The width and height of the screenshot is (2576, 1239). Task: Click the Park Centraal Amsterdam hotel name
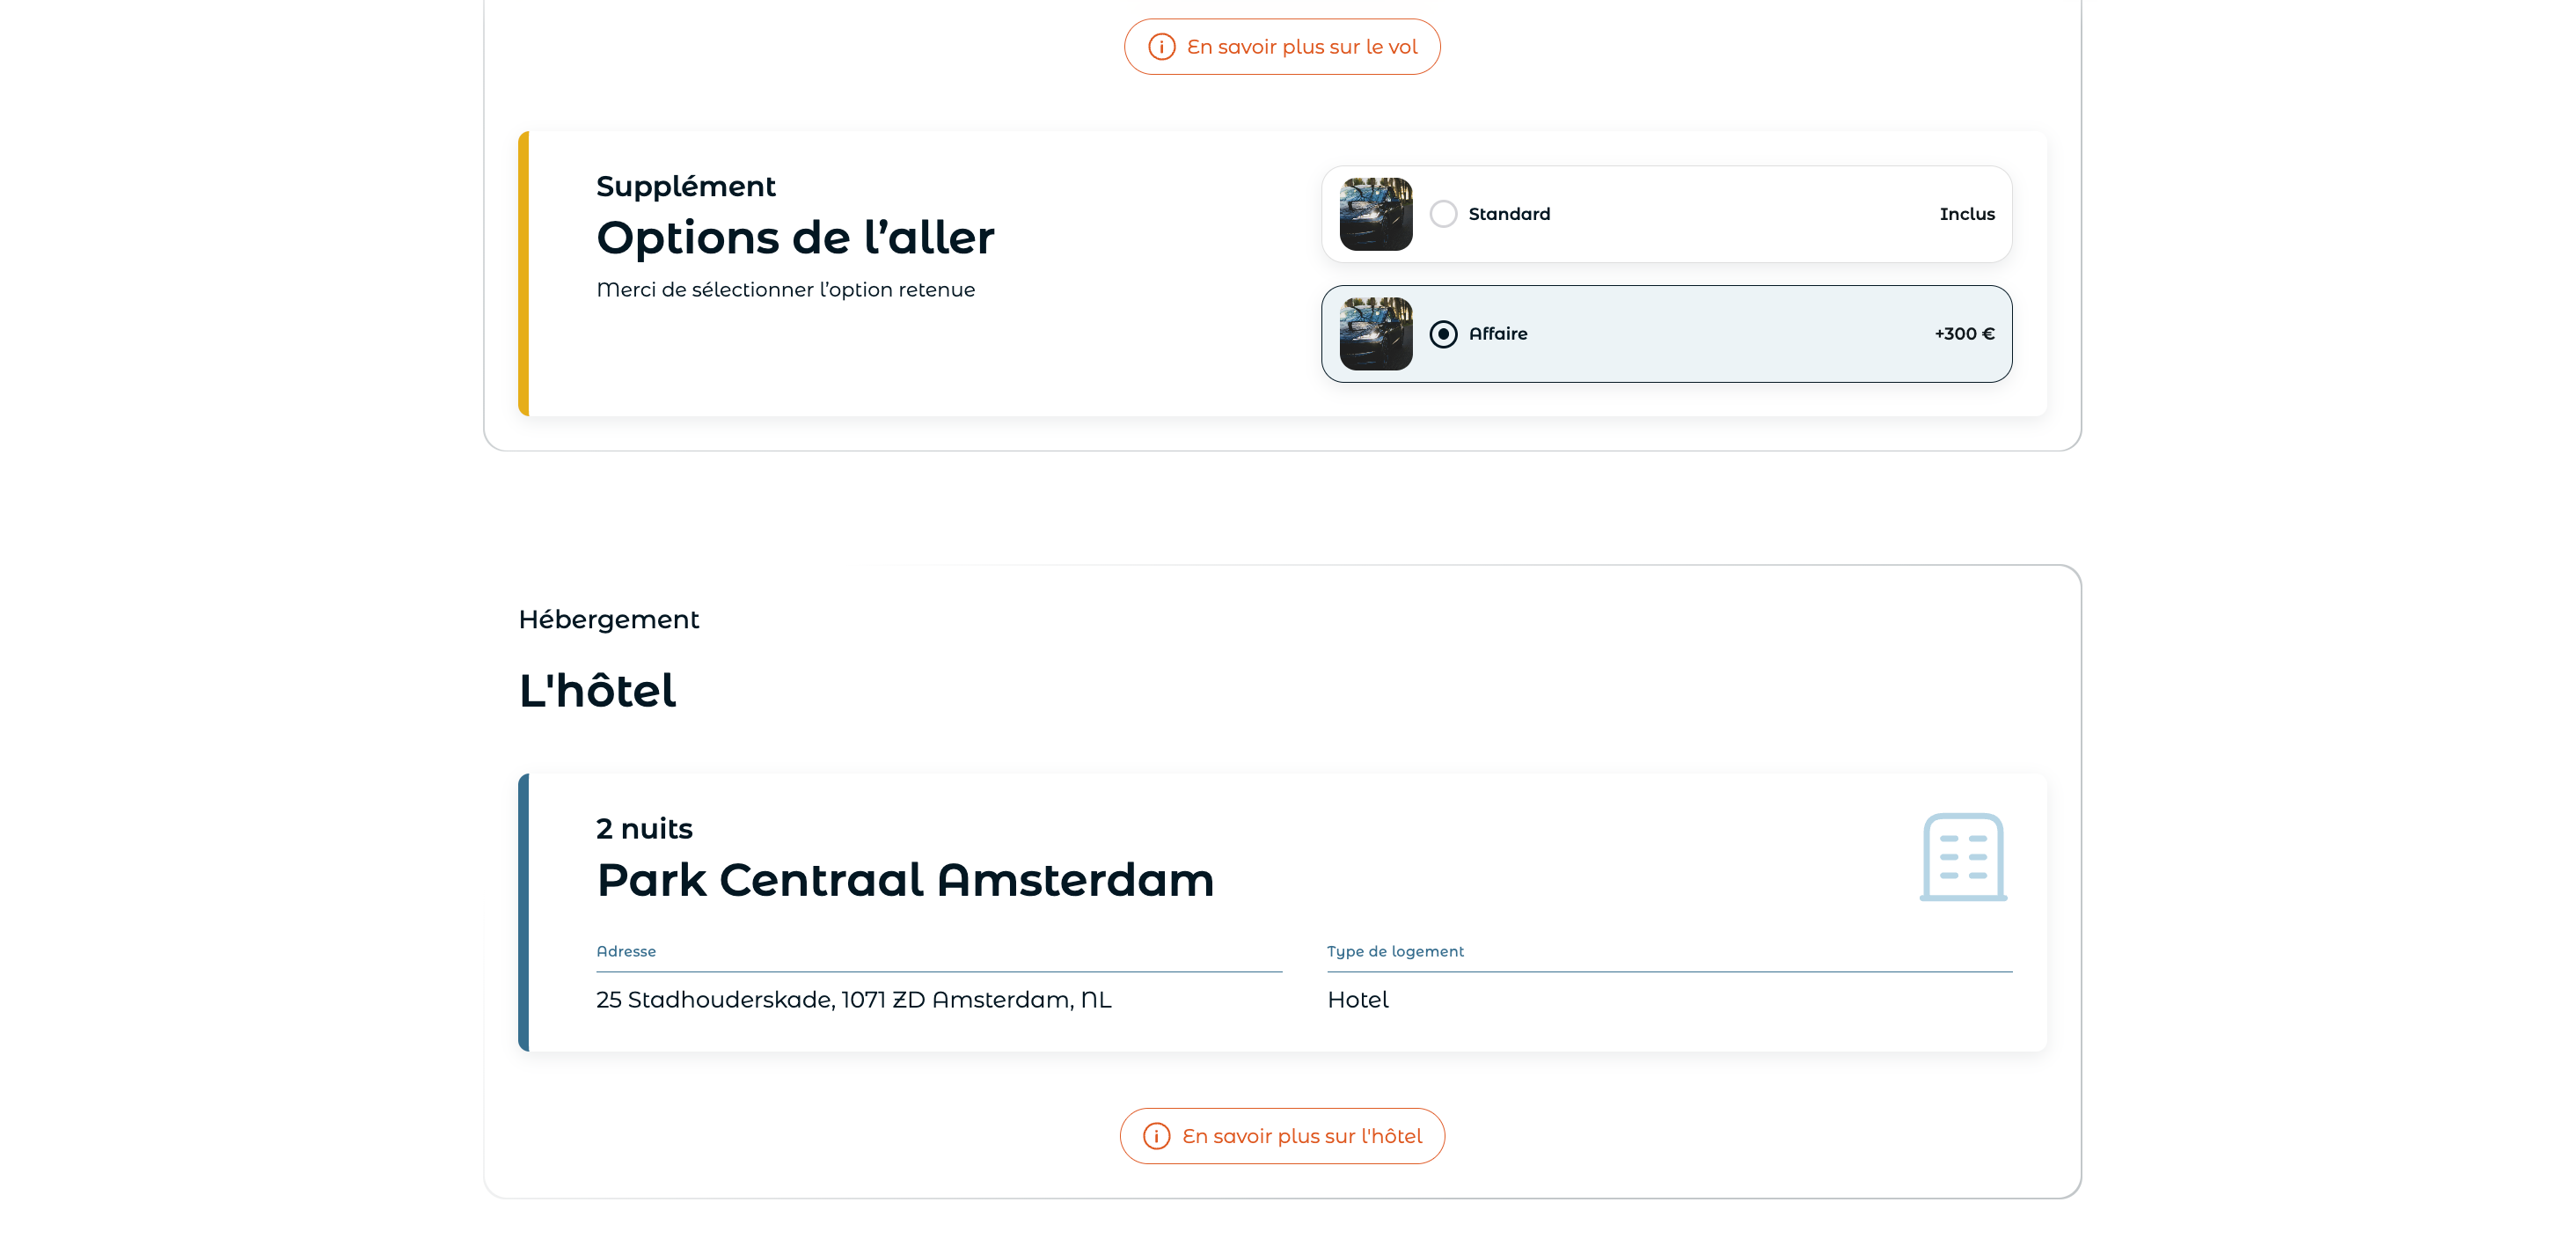(x=905, y=880)
